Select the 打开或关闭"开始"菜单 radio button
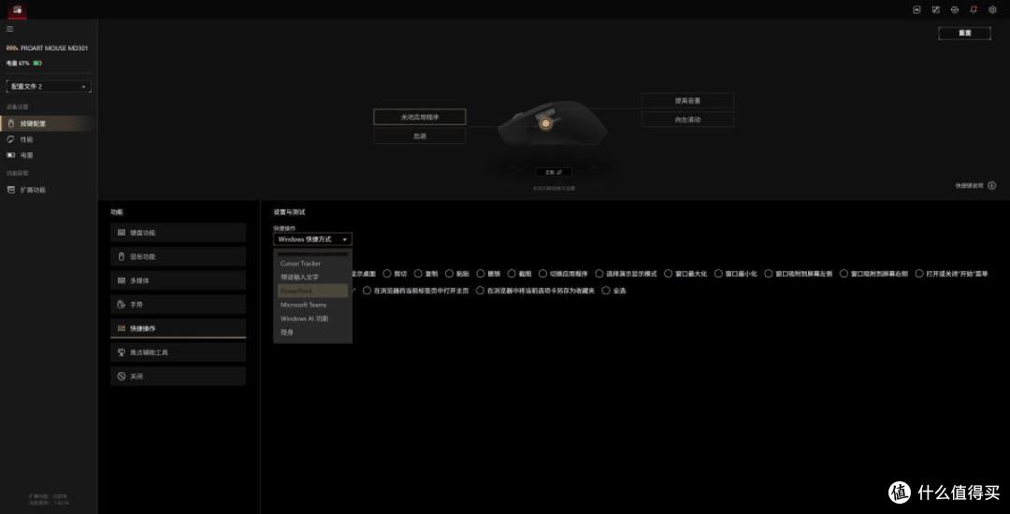This screenshot has width=1010, height=514. tap(919, 274)
